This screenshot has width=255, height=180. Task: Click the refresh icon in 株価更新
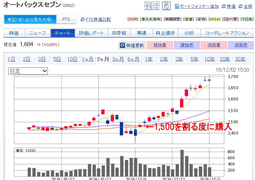click(x=122, y=45)
